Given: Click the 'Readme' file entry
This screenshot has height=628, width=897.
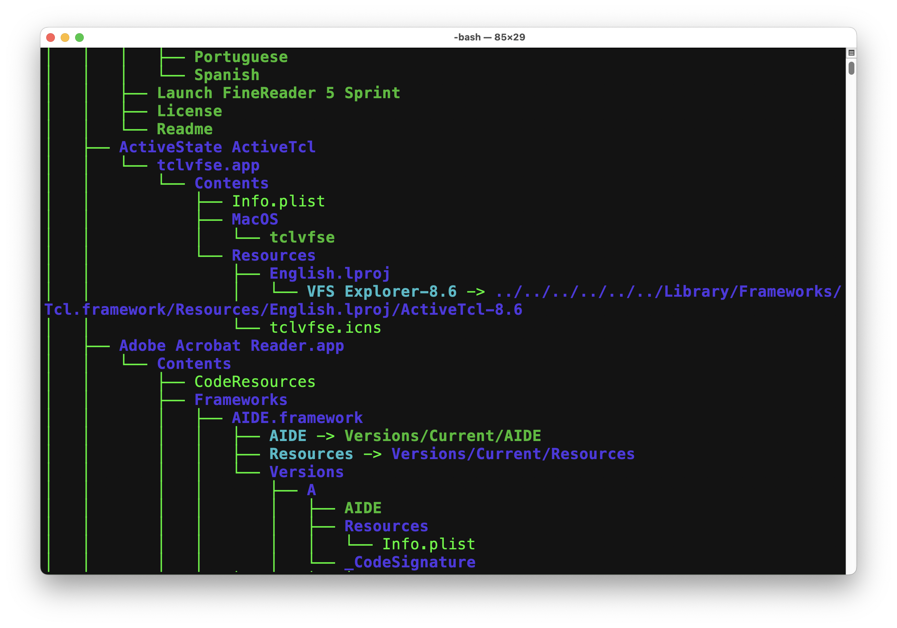Looking at the screenshot, I should [185, 129].
